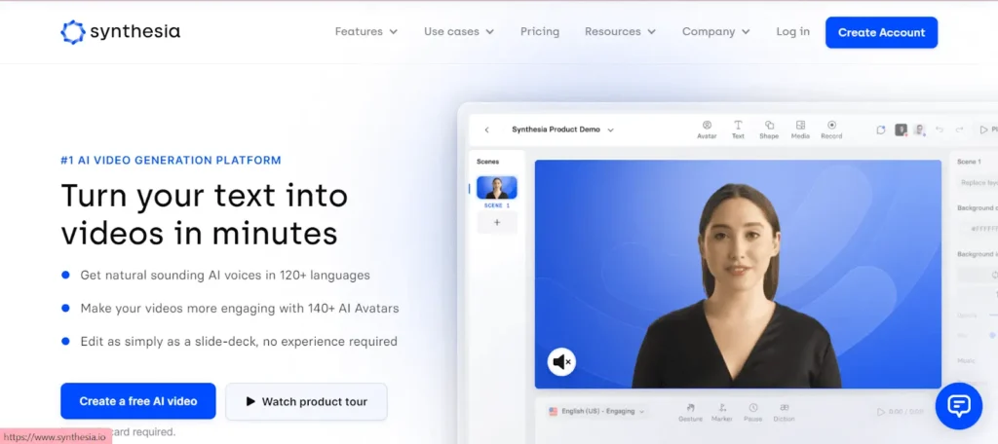
Task: Expand the Use cases menu
Action: click(x=459, y=32)
